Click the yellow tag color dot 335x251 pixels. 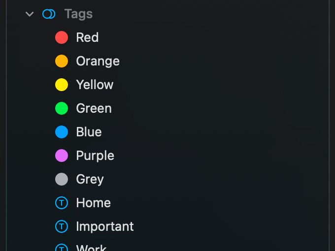pos(62,85)
